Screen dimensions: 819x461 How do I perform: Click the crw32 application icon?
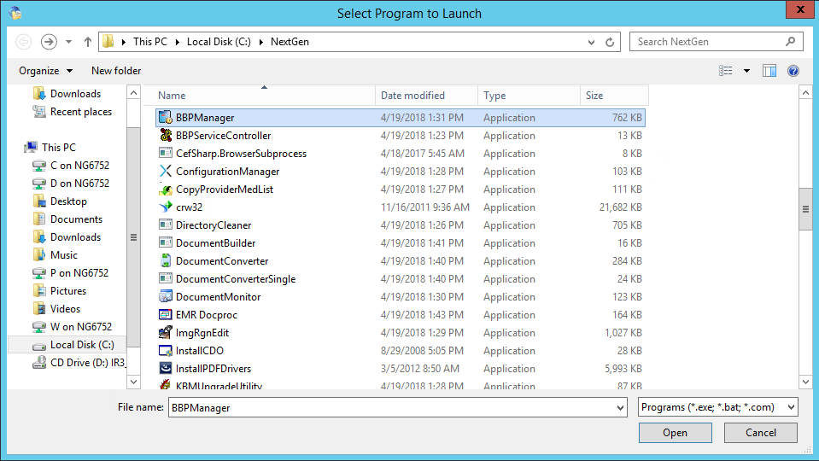[166, 207]
